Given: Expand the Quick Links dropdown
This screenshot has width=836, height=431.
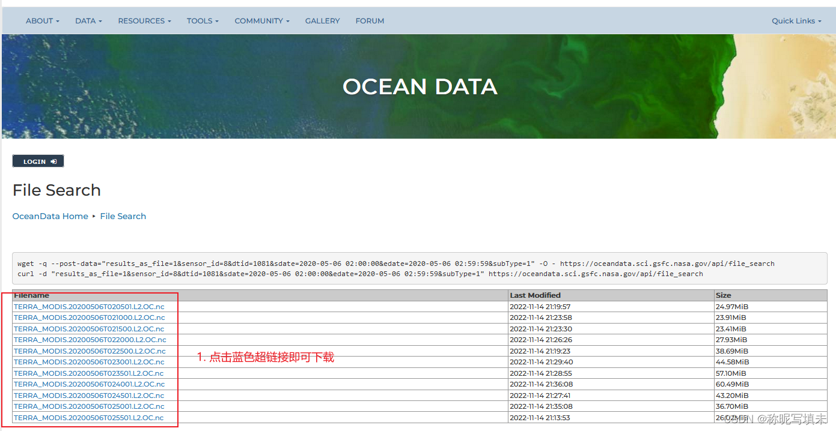Looking at the screenshot, I should (796, 20).
